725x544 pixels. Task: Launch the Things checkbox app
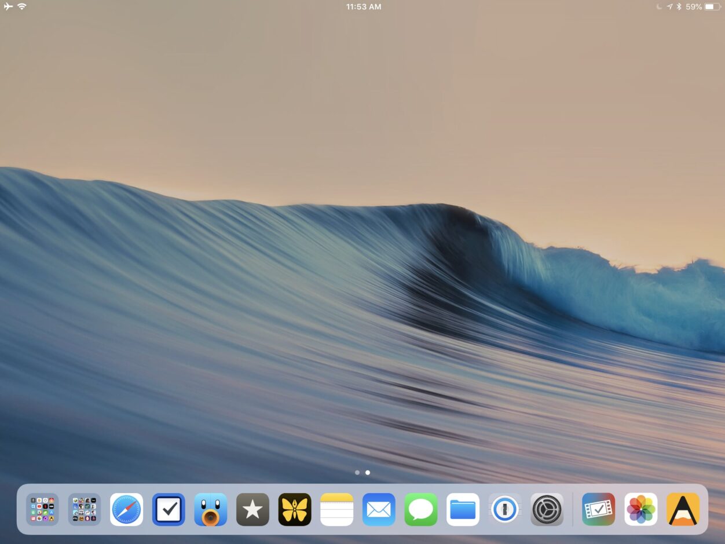pos(169,509)
